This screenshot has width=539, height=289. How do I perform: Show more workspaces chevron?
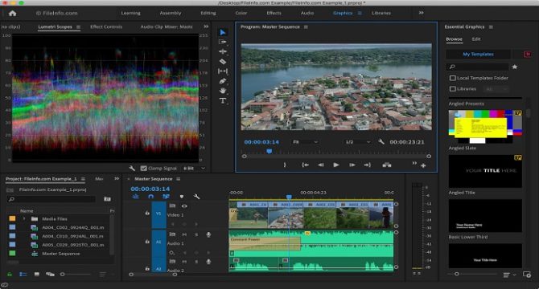coord(421,13)
